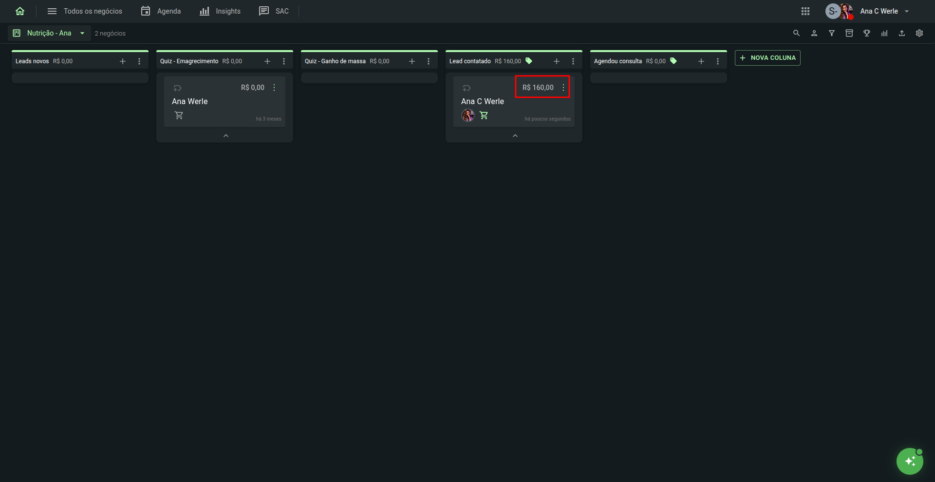The image size is (935, 482).
Task: Open the archive box icon
Action: tap(849, 33)
